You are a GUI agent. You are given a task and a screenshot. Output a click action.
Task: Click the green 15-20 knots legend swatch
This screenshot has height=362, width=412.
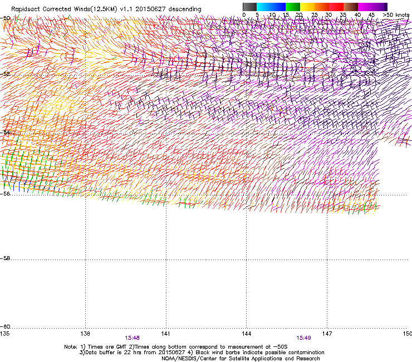293,7
